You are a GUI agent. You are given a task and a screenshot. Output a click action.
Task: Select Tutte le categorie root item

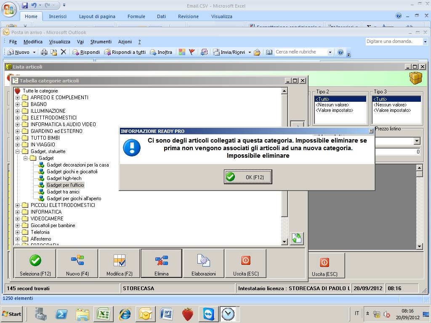coord(40,91)
